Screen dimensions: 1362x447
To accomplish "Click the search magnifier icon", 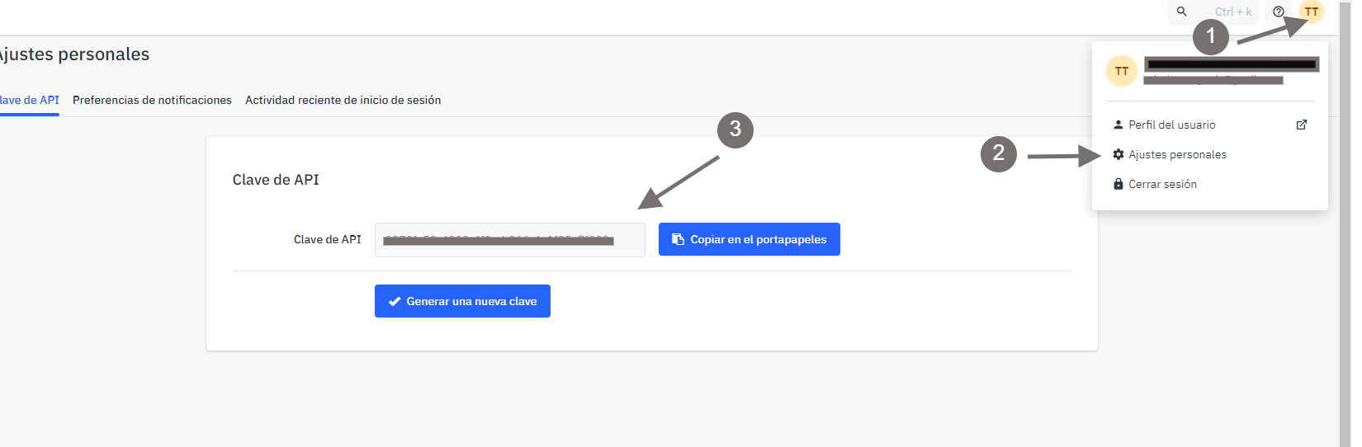I will 1181,12.
